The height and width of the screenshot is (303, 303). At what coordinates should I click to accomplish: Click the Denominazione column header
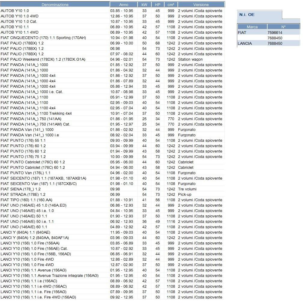tap(55, 5)
